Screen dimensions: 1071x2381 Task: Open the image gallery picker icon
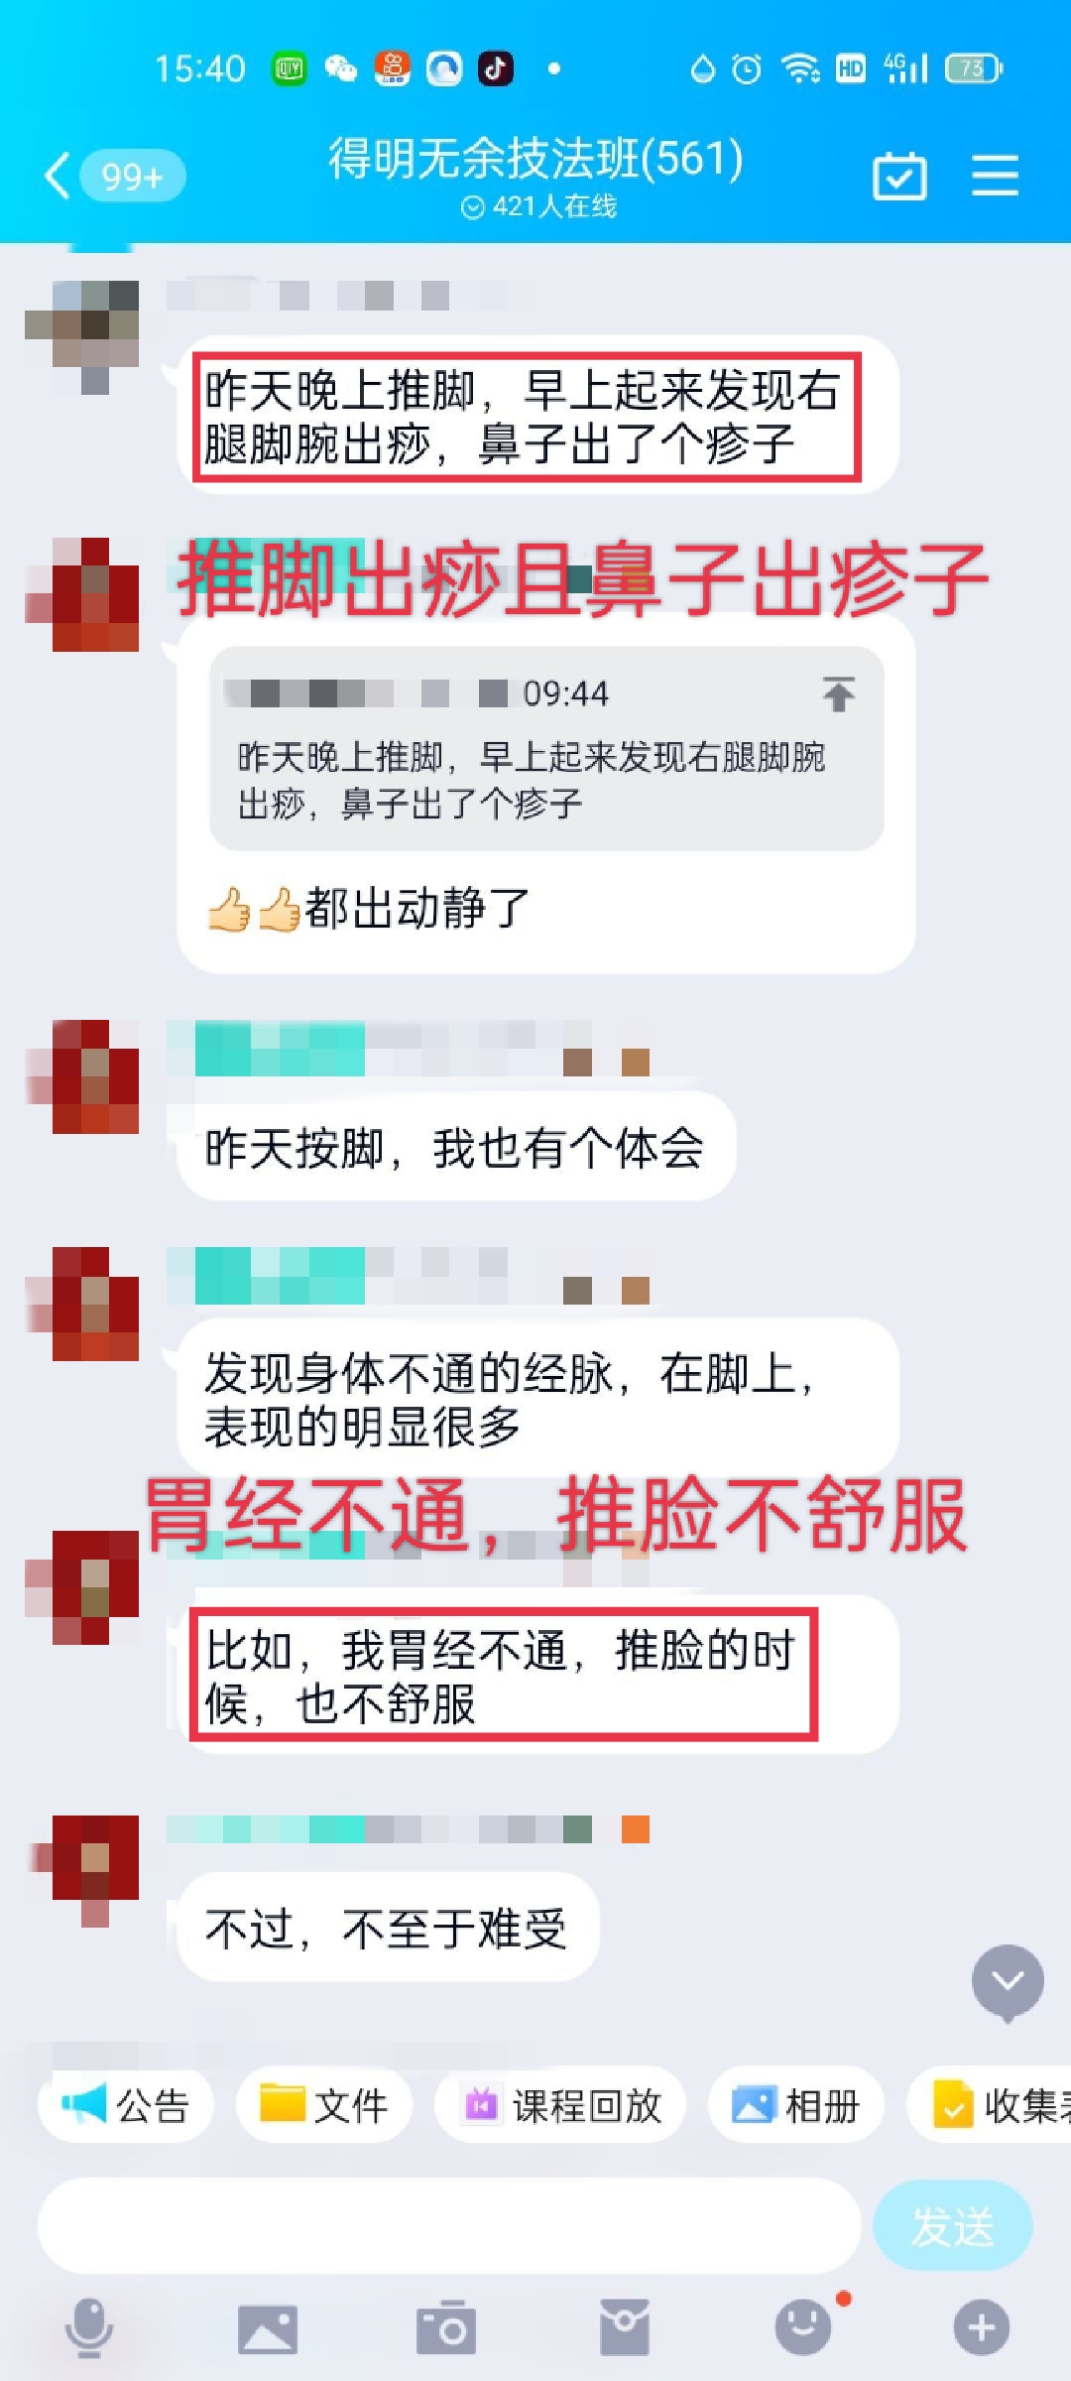(267, 2328)
